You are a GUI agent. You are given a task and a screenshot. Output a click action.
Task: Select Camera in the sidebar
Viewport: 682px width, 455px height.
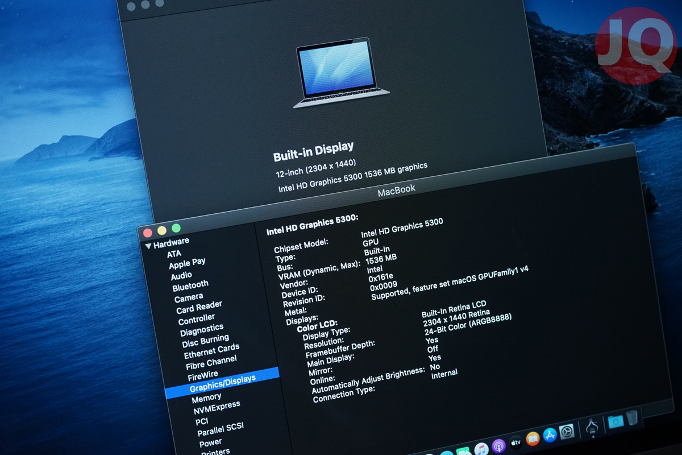[x=189, y=297]
